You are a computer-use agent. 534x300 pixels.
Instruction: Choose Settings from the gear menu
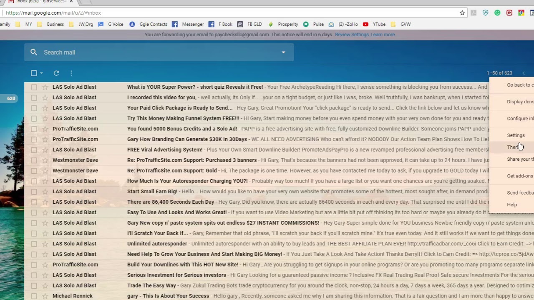(x=516, y=135)
